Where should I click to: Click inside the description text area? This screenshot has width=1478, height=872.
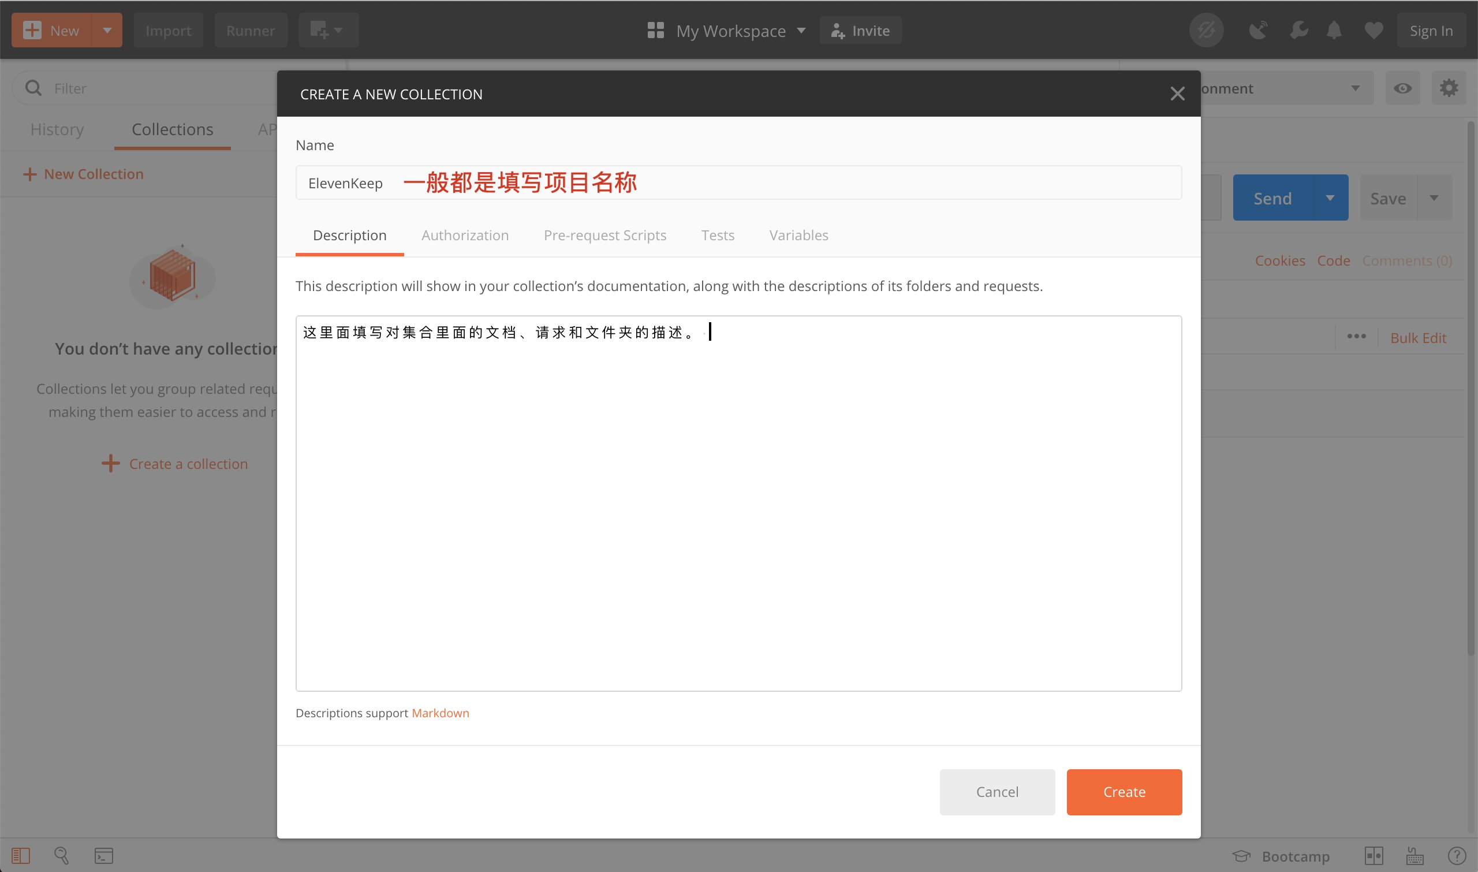click(738, 504)
